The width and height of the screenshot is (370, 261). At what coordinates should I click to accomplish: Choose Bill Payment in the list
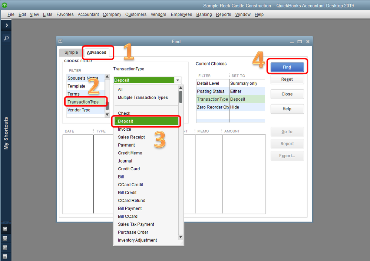tap(146, 208)
